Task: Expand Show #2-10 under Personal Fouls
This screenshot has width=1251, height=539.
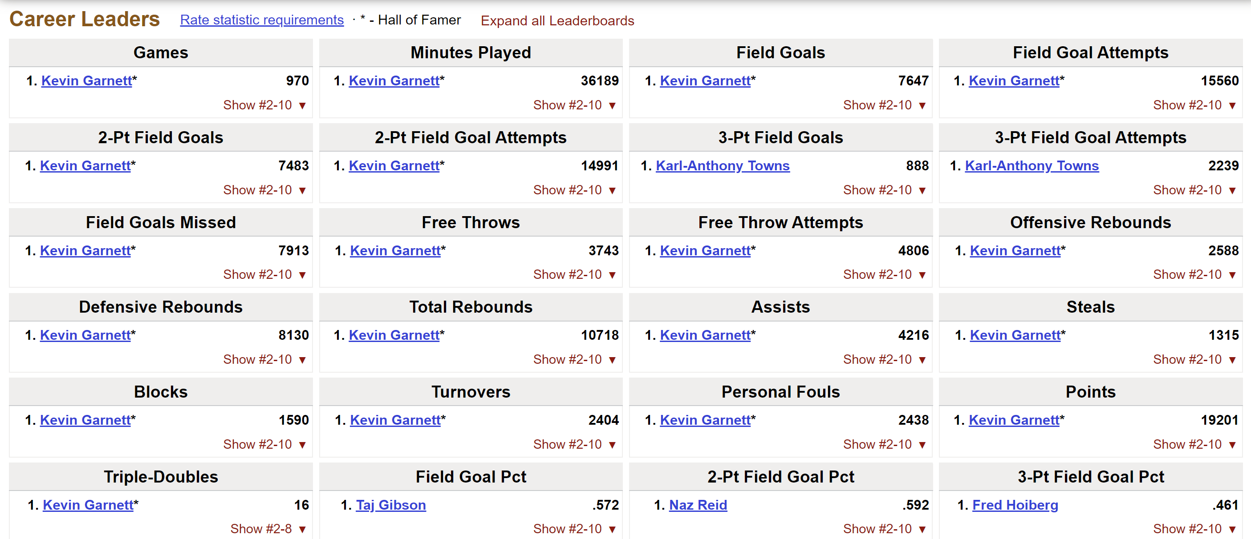Action: pos(884,444)
